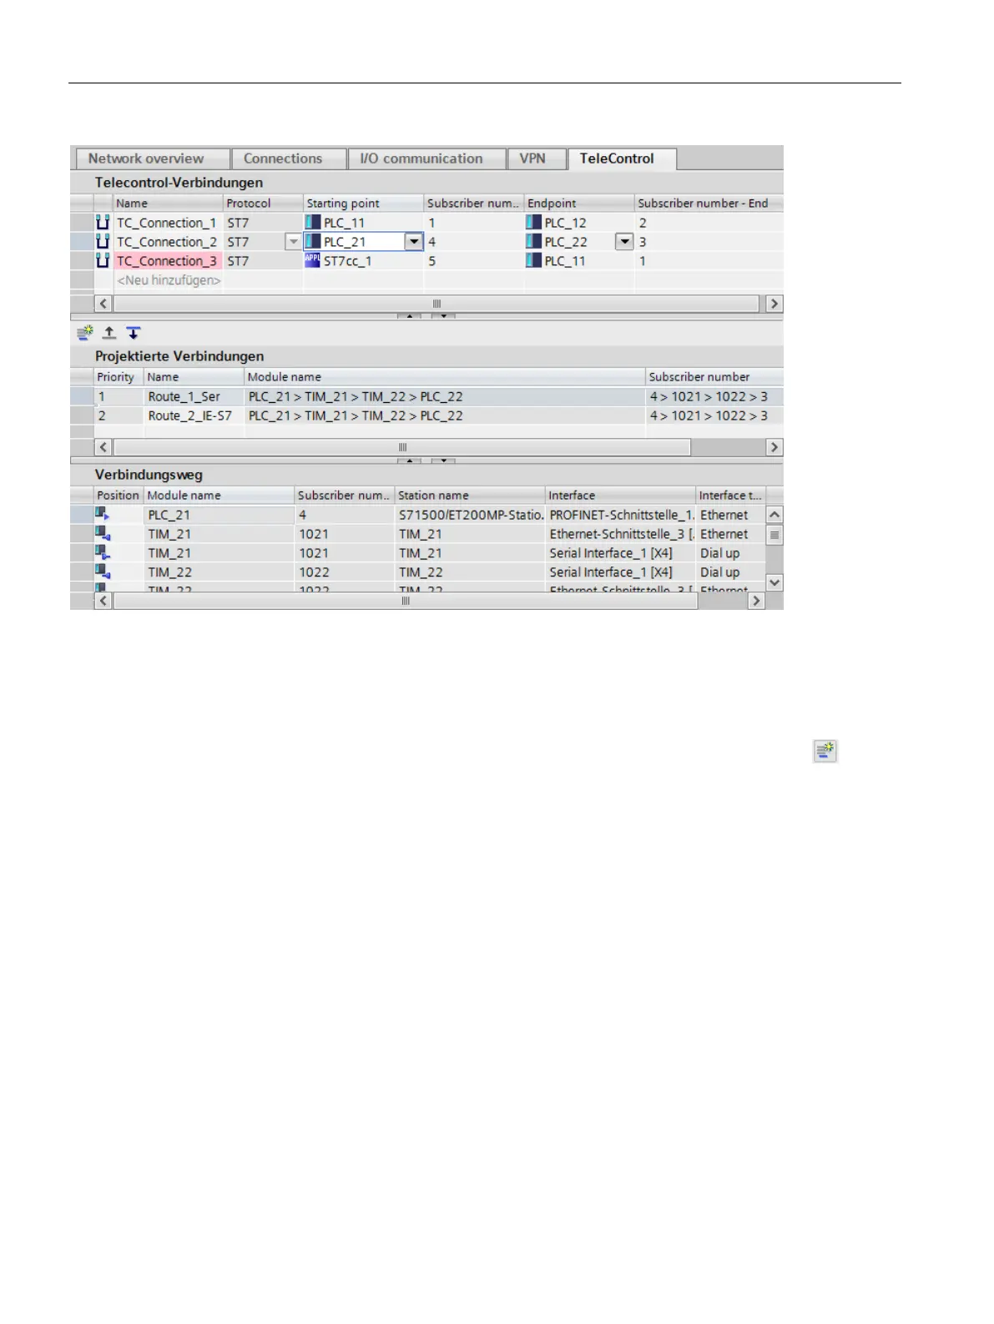This screenshot has width=994, height=1324.
Task: Open the PLC_21 starting point dropdown
Action: [x=414, y=242]
